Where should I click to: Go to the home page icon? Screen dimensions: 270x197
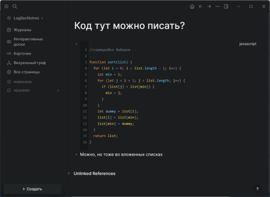[x=192, y=6]
